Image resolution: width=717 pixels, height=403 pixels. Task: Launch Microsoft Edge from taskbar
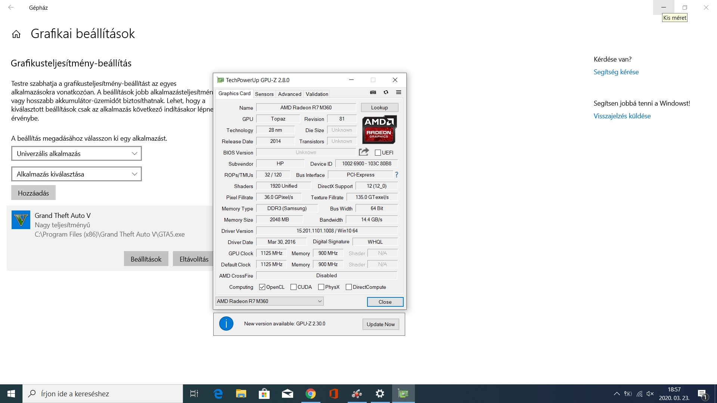pos(218,394)
